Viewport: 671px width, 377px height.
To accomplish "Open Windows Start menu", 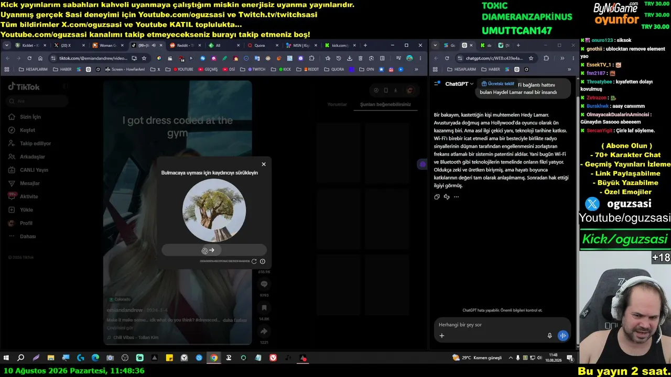I will tap(6, 358).
